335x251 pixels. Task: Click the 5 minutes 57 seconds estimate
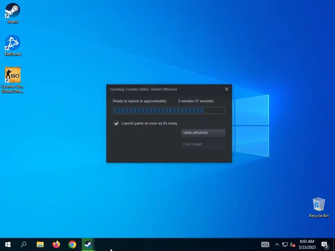coord(196,101)
